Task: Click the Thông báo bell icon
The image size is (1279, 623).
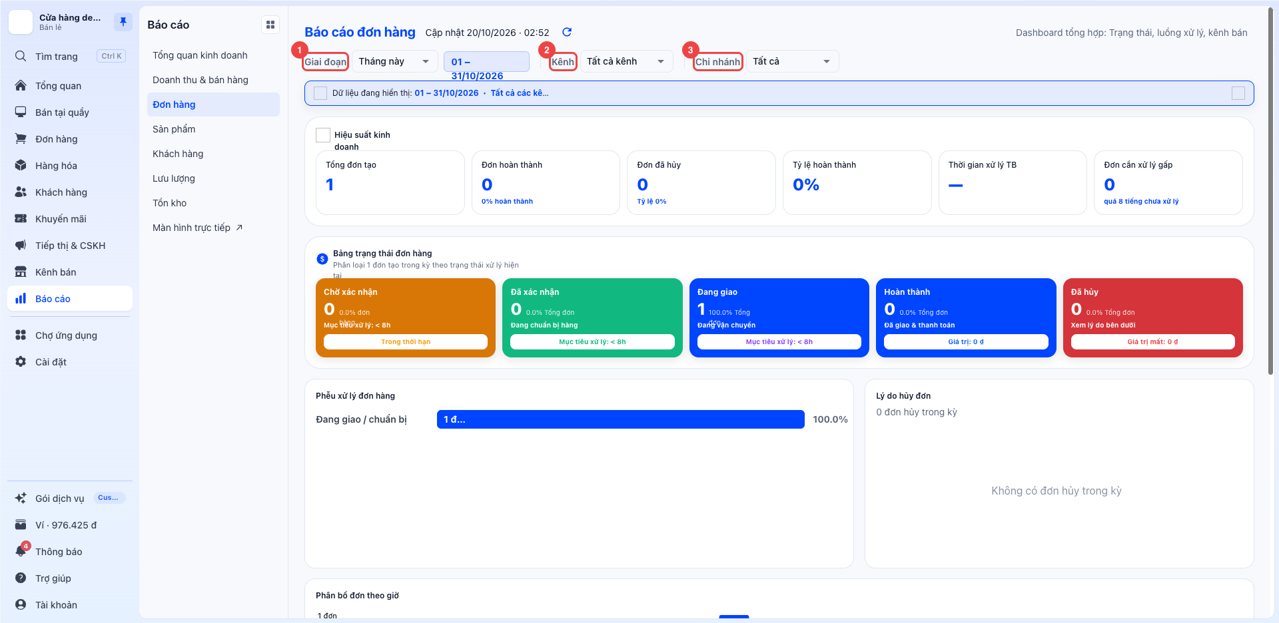Action: (x=21, y=552)
